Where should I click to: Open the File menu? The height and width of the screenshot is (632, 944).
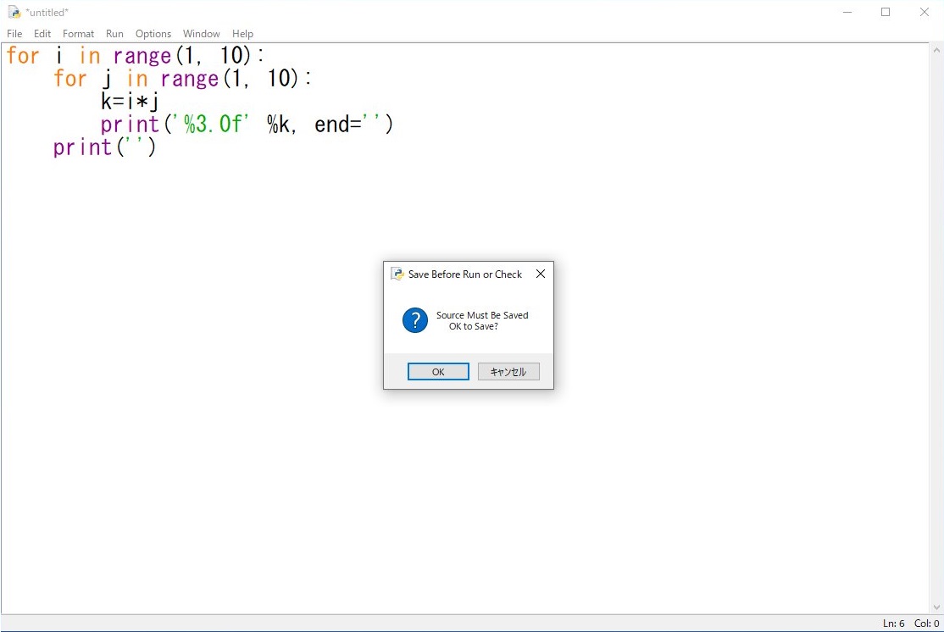[14, 34]
